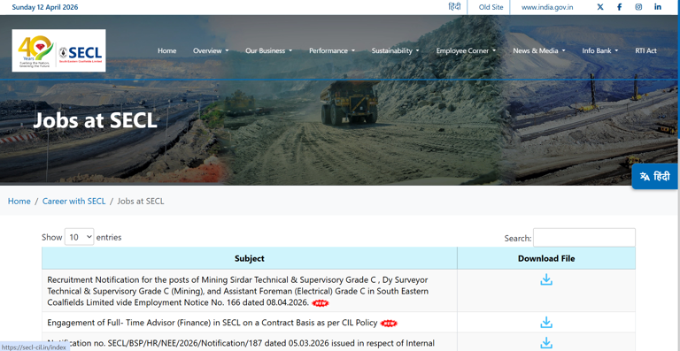
Task: Click the Sunday 12 April 2026 date
Action: [45, 7]
